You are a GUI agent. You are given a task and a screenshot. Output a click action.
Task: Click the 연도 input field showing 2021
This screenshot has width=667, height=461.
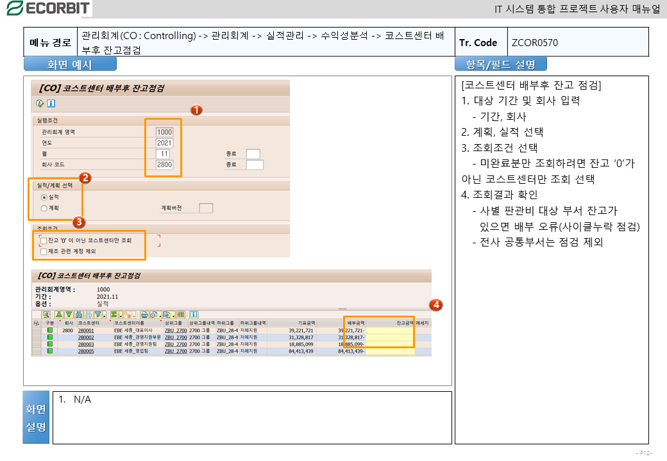coord(164,143)
